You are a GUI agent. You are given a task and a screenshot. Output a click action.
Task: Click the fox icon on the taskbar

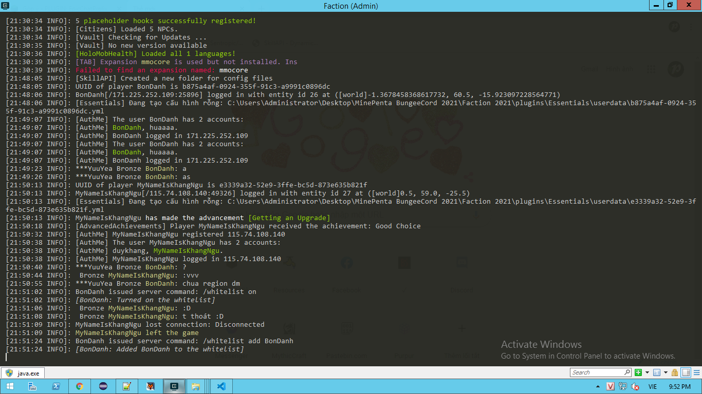(151, 386)
